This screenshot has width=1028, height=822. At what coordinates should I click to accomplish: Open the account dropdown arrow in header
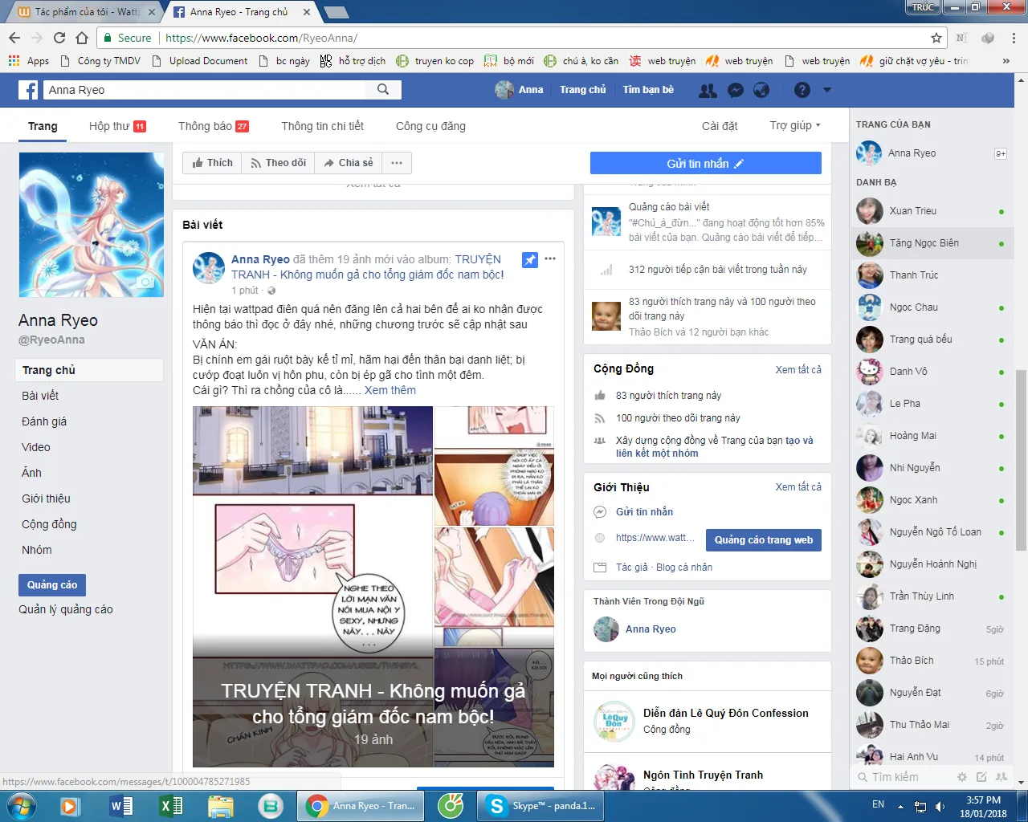(x=827, y=90)
